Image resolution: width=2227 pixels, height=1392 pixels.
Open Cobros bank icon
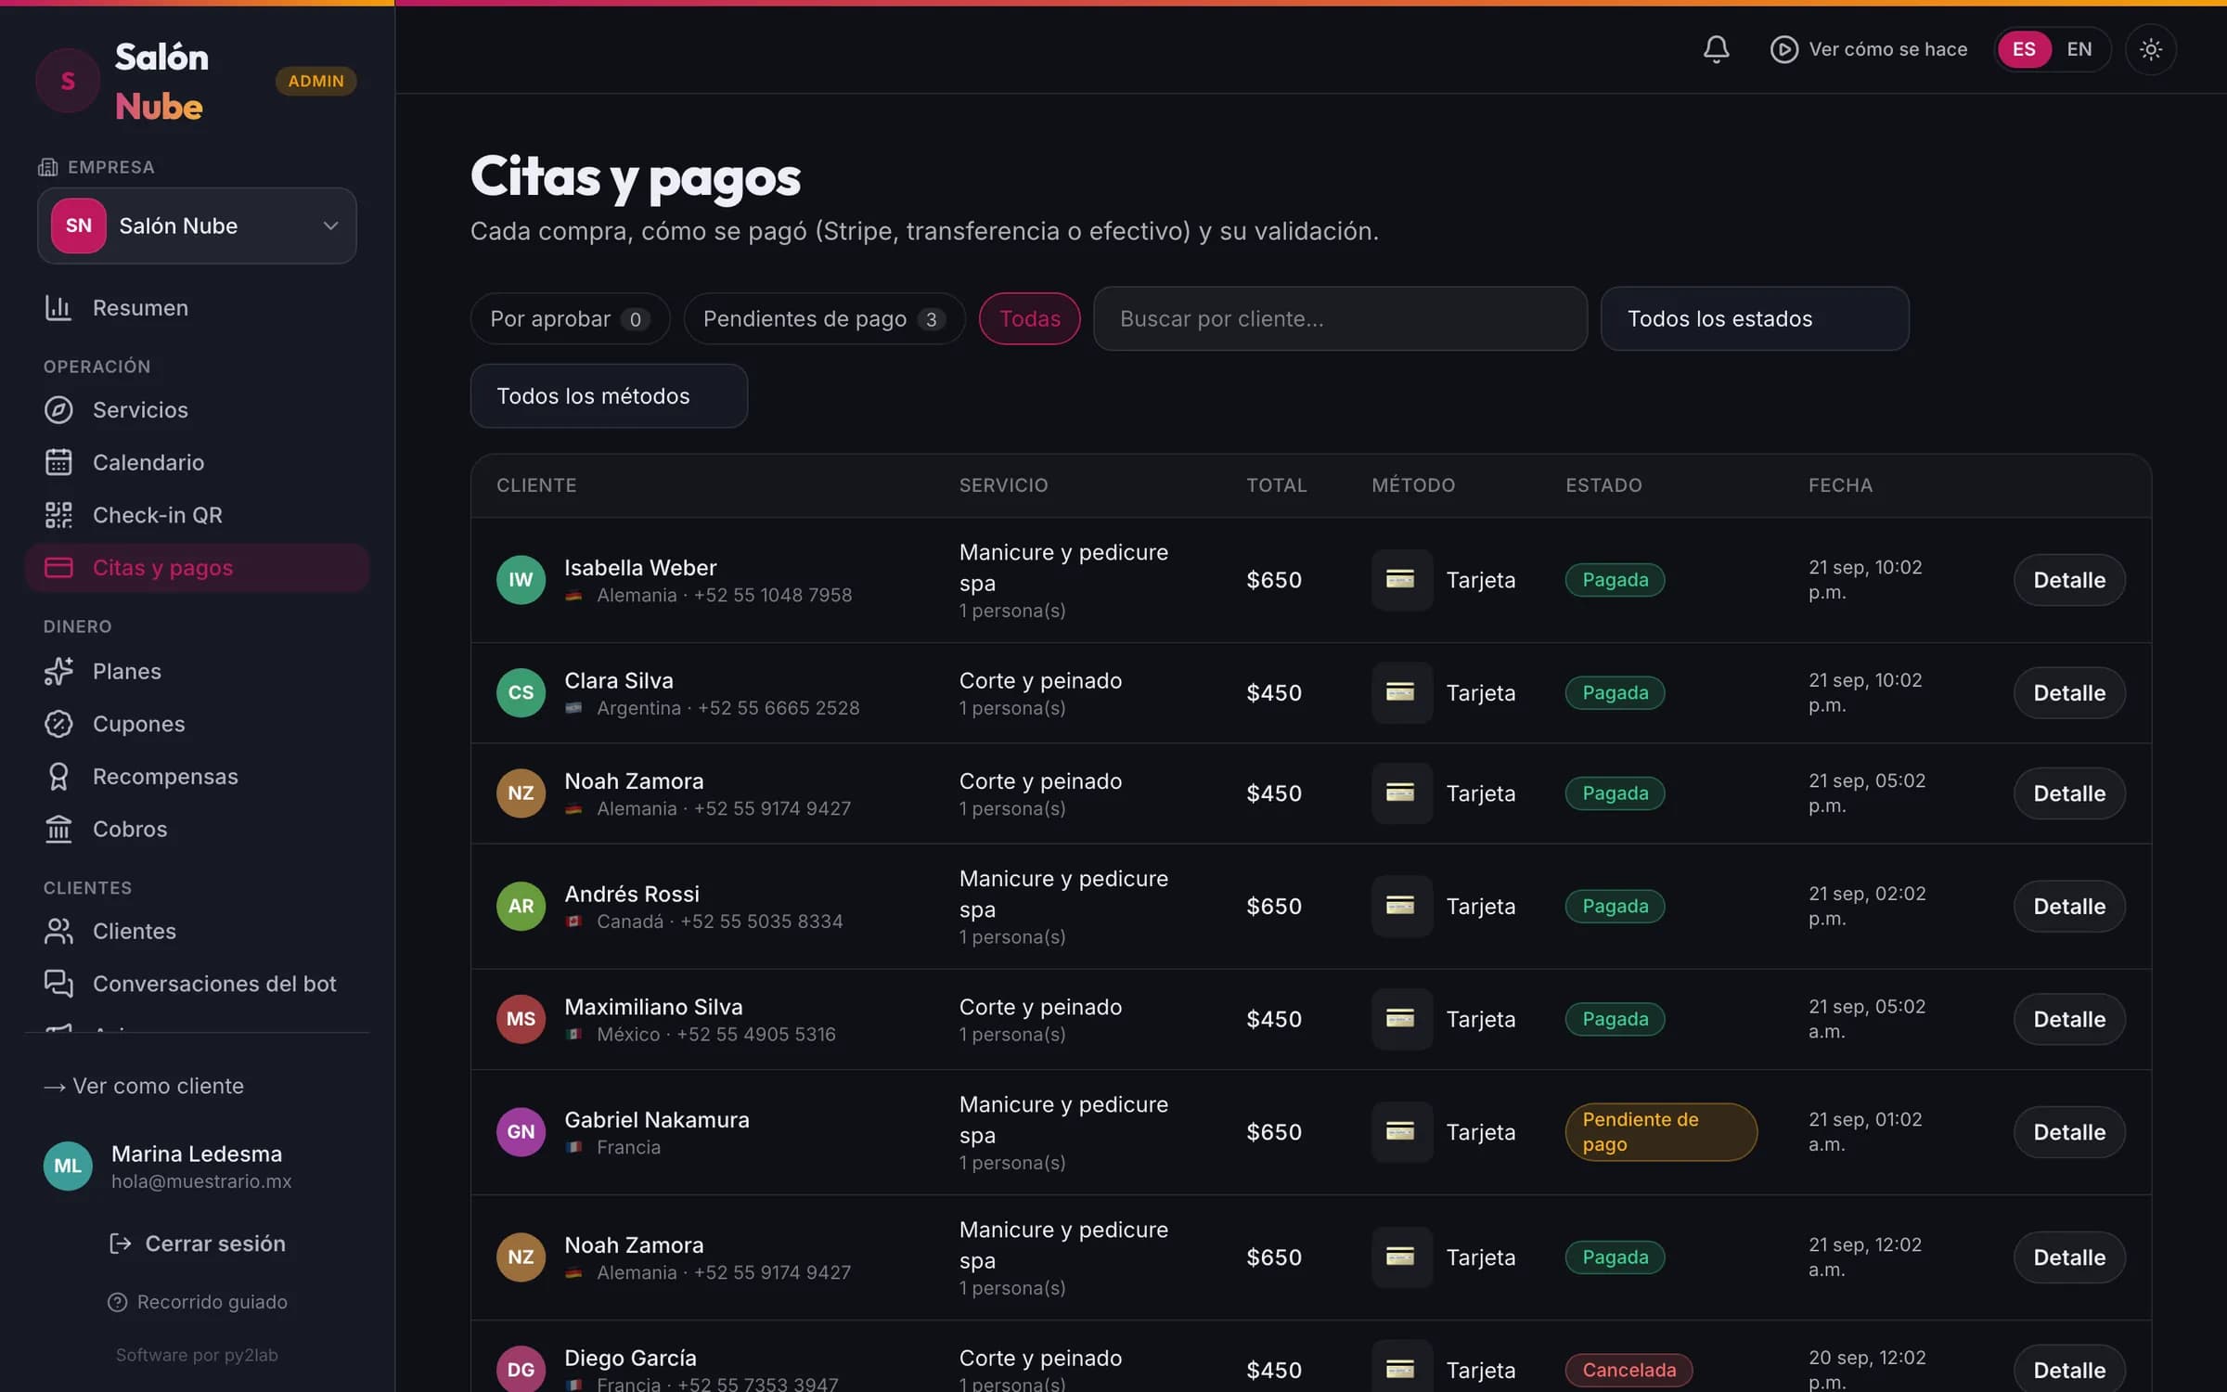click(x=58, y=829)
